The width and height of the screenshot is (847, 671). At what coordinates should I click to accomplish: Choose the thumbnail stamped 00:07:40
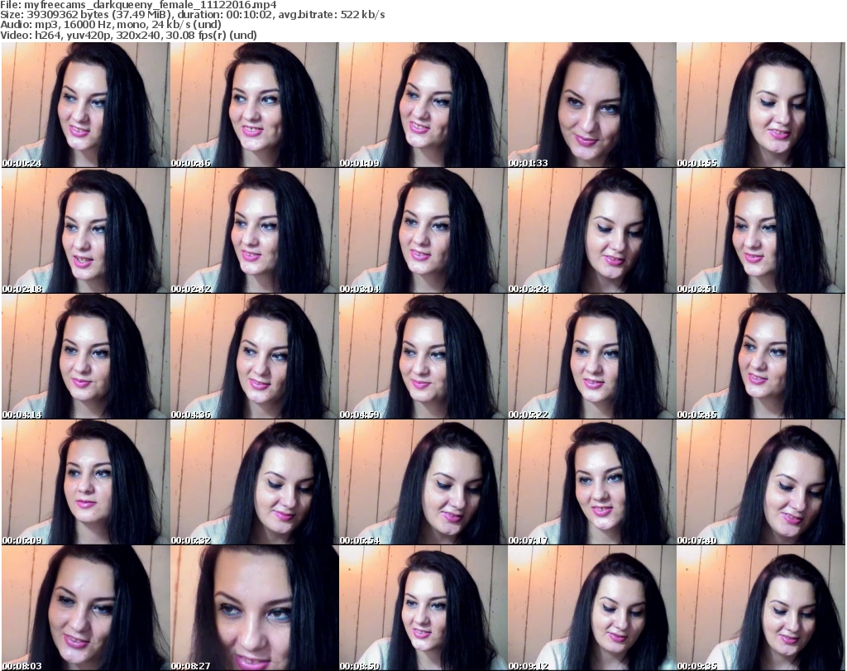click(x=761, y=482)
